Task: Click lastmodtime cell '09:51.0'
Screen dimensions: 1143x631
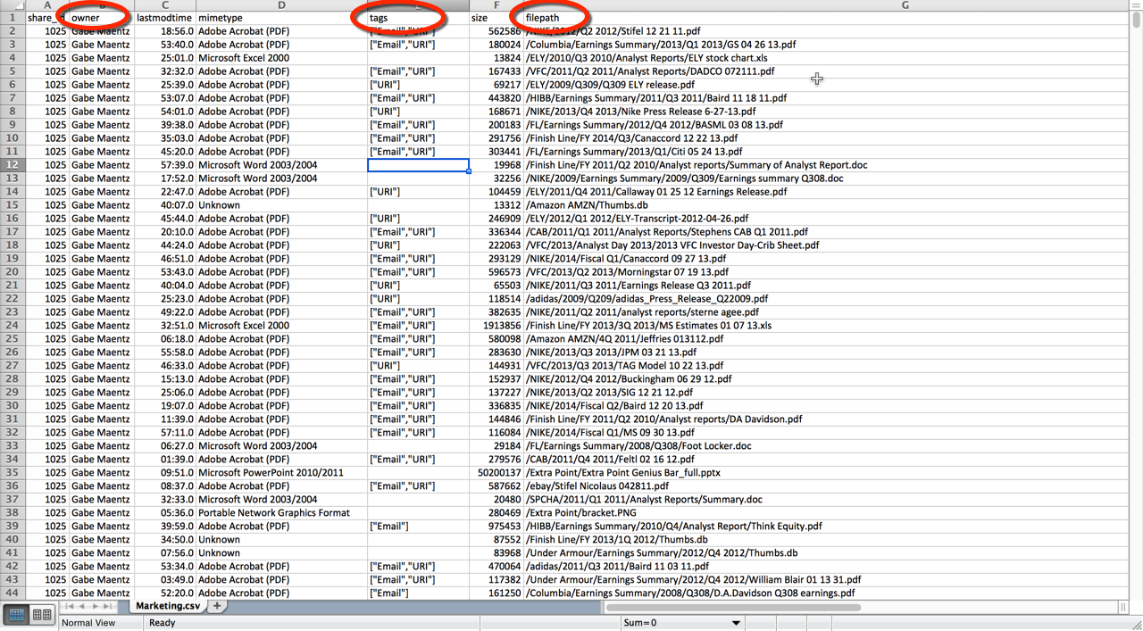Action: [164, 473]
